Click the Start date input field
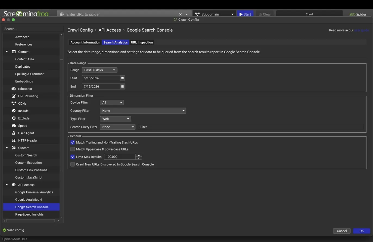 coord(101,78)
